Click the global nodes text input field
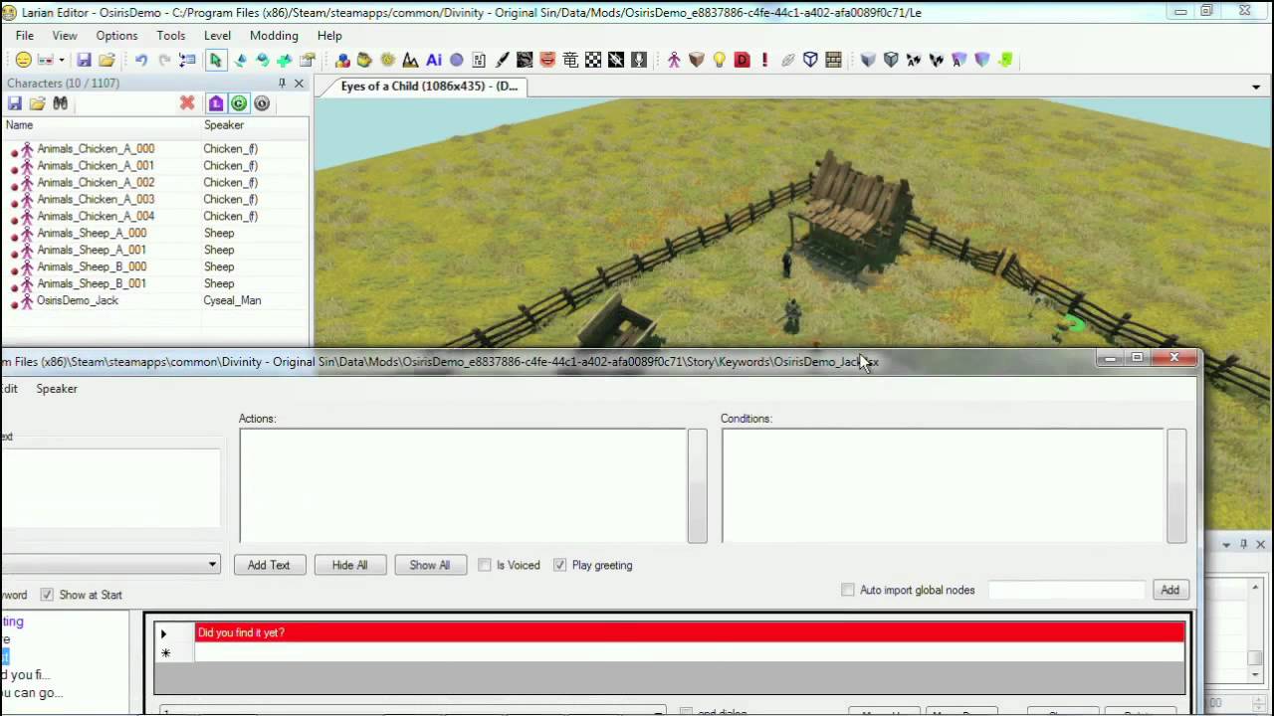Viewport: 1274px width, 716px height. click(1066, 590)
